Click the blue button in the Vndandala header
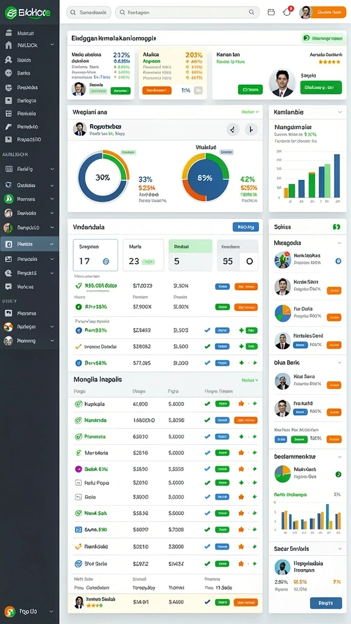Viewport: 351px width, 624px height. (246, 227)
